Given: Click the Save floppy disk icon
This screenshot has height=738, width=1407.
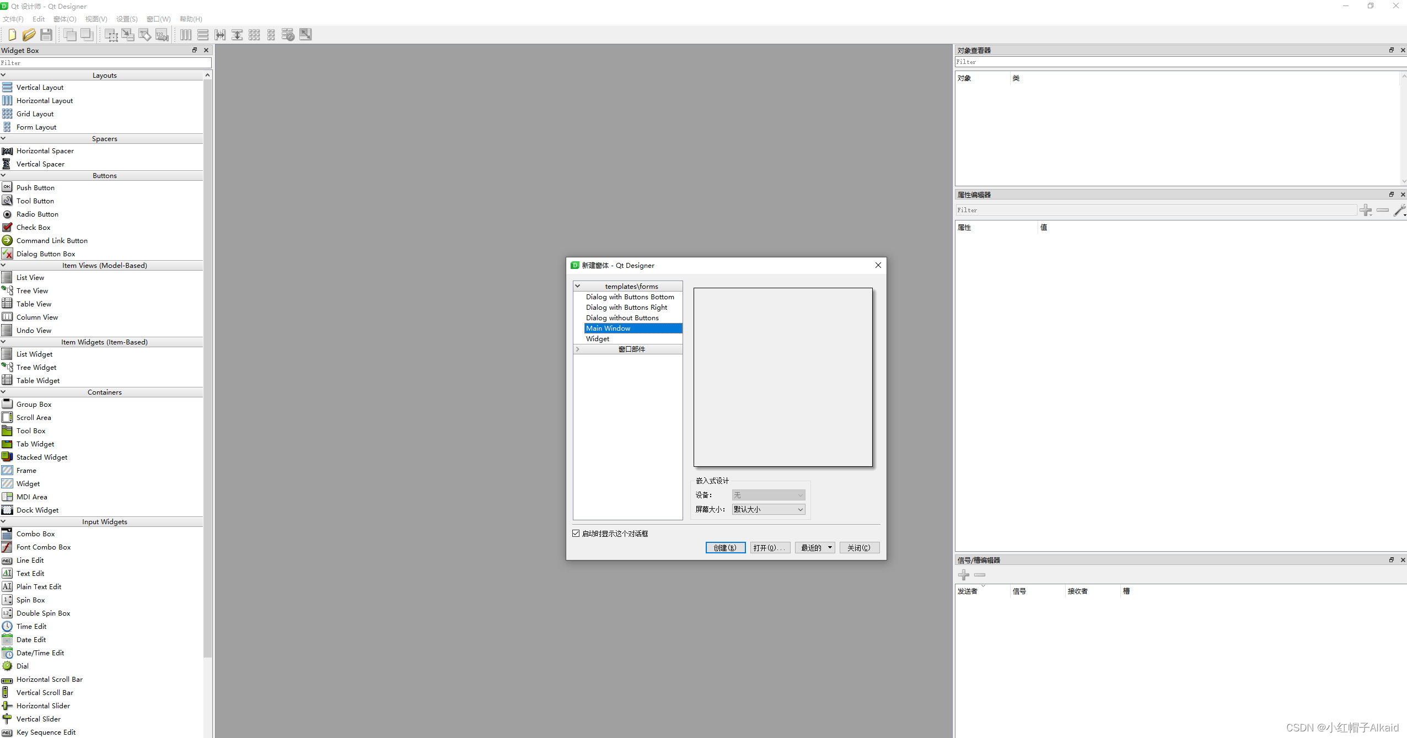Looking at the screenshot, I should 46,35.
